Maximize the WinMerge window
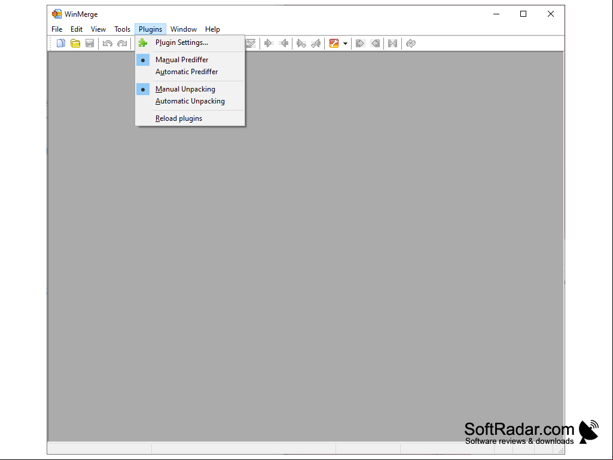The width and height of the screenshot is (613, 460). tap(523, 14)
